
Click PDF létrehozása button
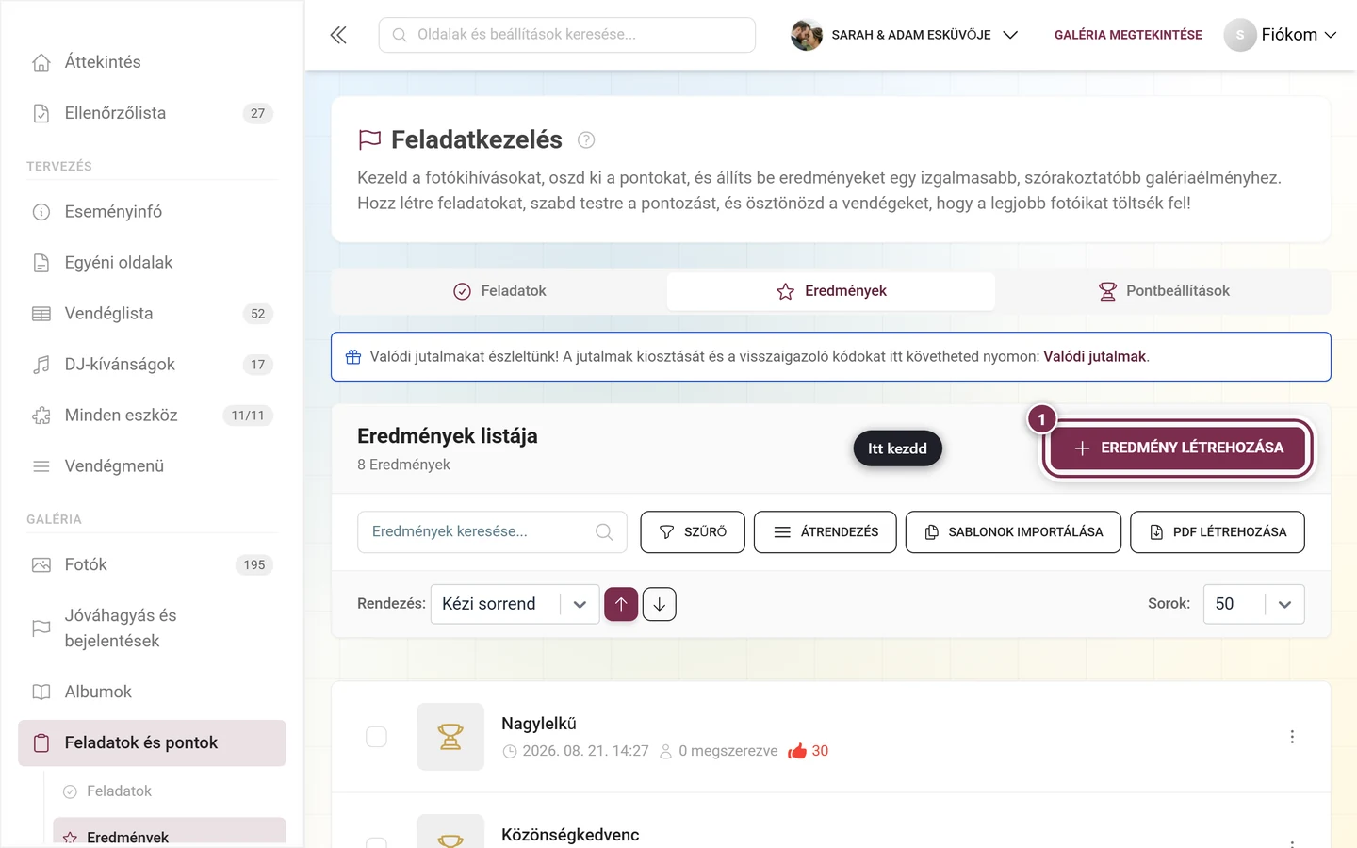pyautogui.click(x=1218, y=532)
